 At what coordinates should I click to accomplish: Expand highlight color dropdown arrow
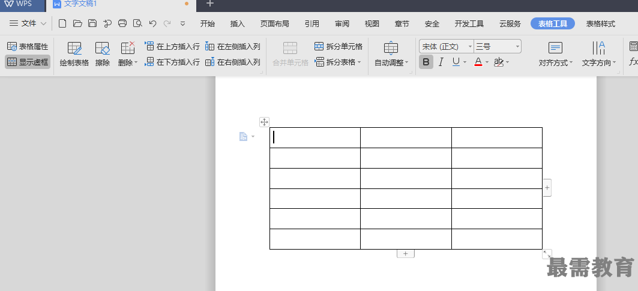(507, 62)
